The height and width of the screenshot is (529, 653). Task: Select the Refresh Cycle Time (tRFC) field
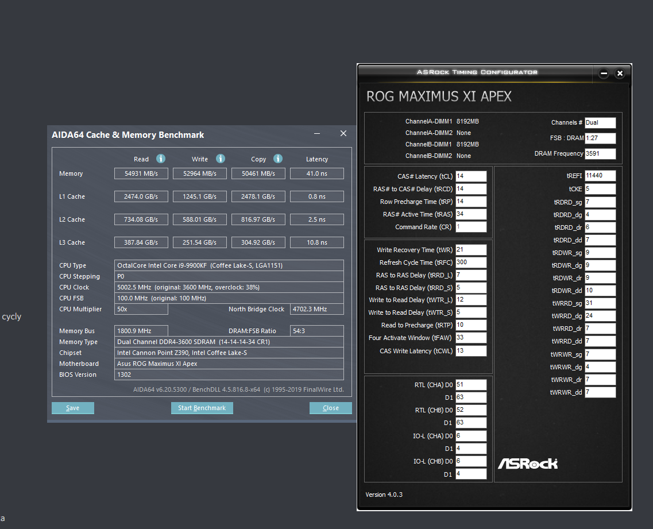pyautogui.click(x=471, y=262)
